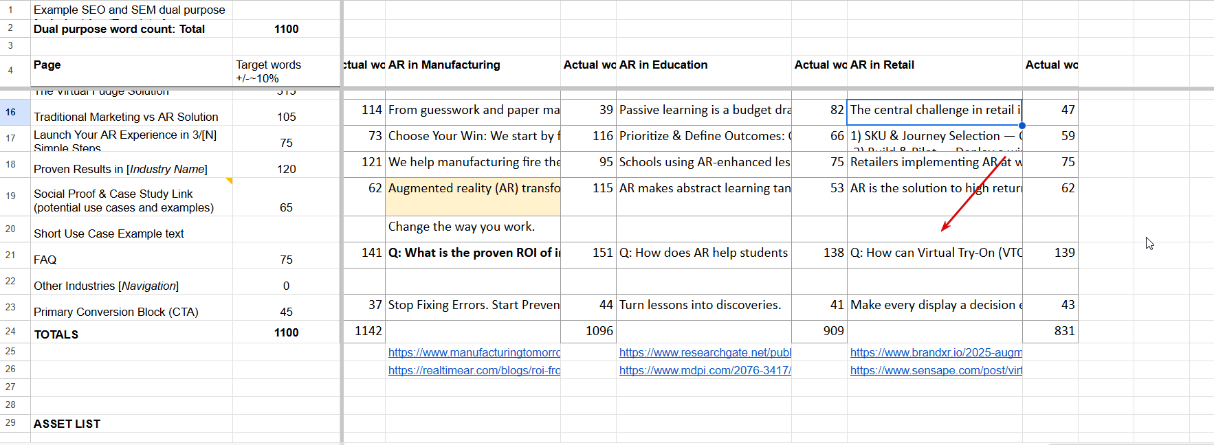Select 'Social Proof & Case Study Link' cell
Image resolution: width=1214 pixels, height=445 pixels.
[x=132, y=197]
